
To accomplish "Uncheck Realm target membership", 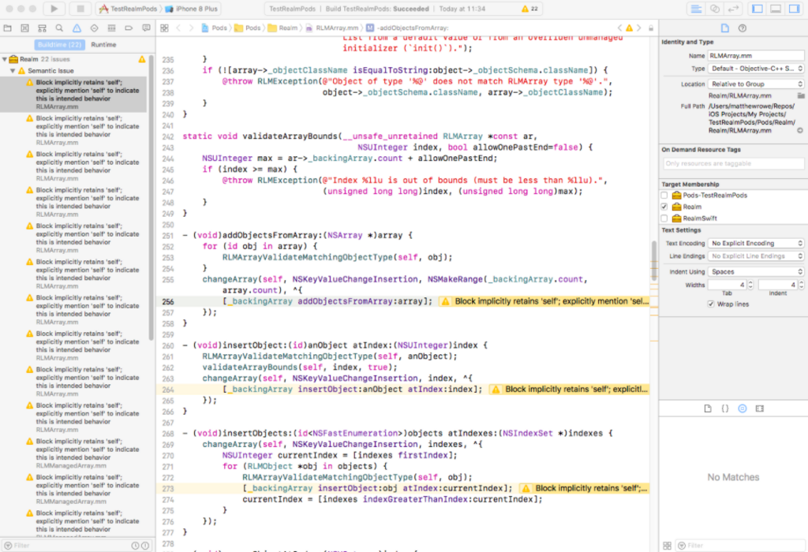I will coord(664,207).
